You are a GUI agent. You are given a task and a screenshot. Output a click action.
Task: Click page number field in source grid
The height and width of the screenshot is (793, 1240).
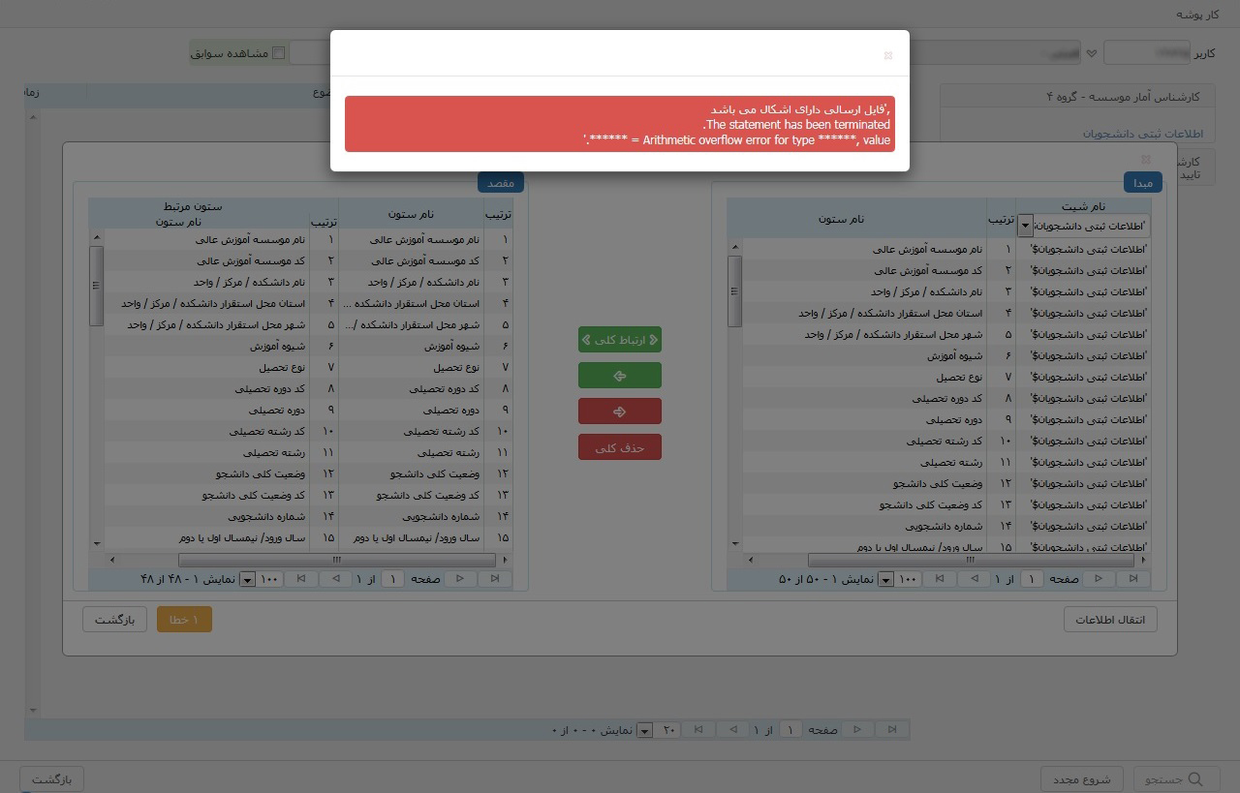point(1032,579)
